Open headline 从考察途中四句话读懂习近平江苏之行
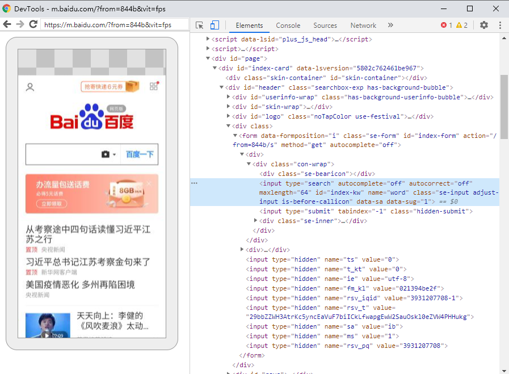This screenshot has height=374, width=509. [x=88, y=234]
